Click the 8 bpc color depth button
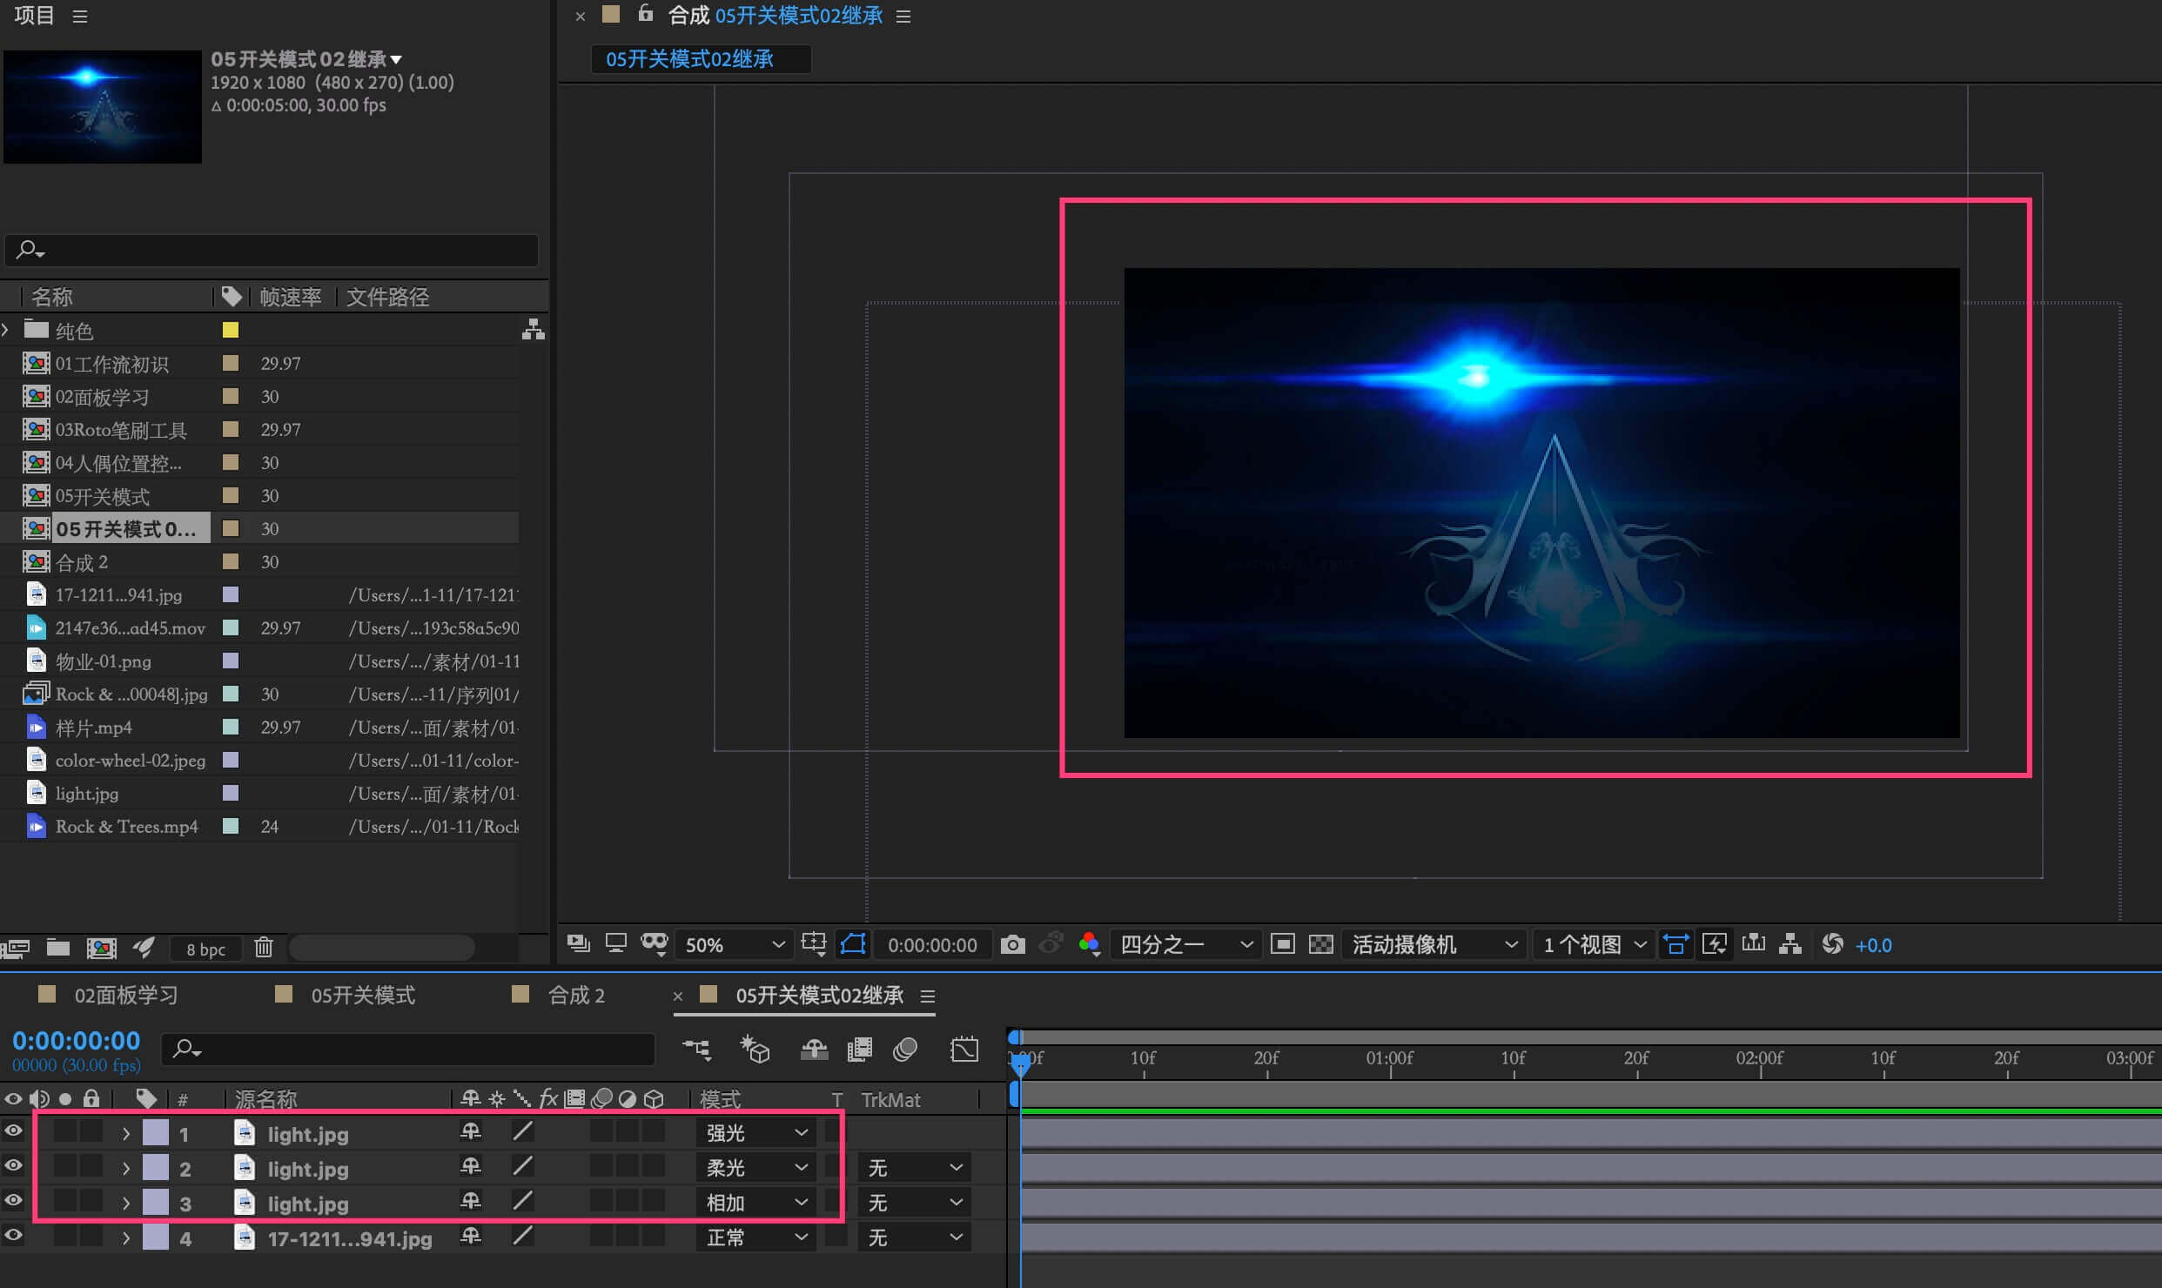The image size is (2162, 1288). click(205, 949)
